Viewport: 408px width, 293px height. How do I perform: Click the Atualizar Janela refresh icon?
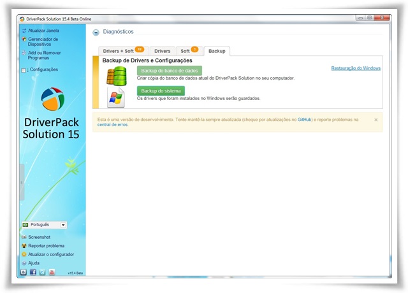pyautogui.click(x=24, y=31)
